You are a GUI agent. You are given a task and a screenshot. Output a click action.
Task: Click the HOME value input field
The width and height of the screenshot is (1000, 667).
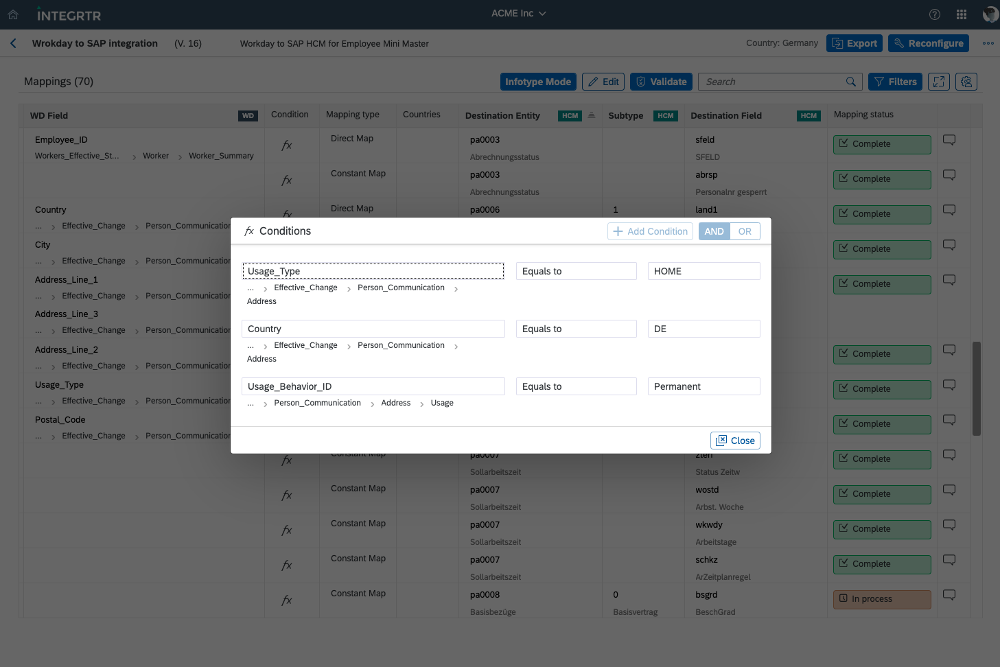pyautogui.click(x=704, y=270)
